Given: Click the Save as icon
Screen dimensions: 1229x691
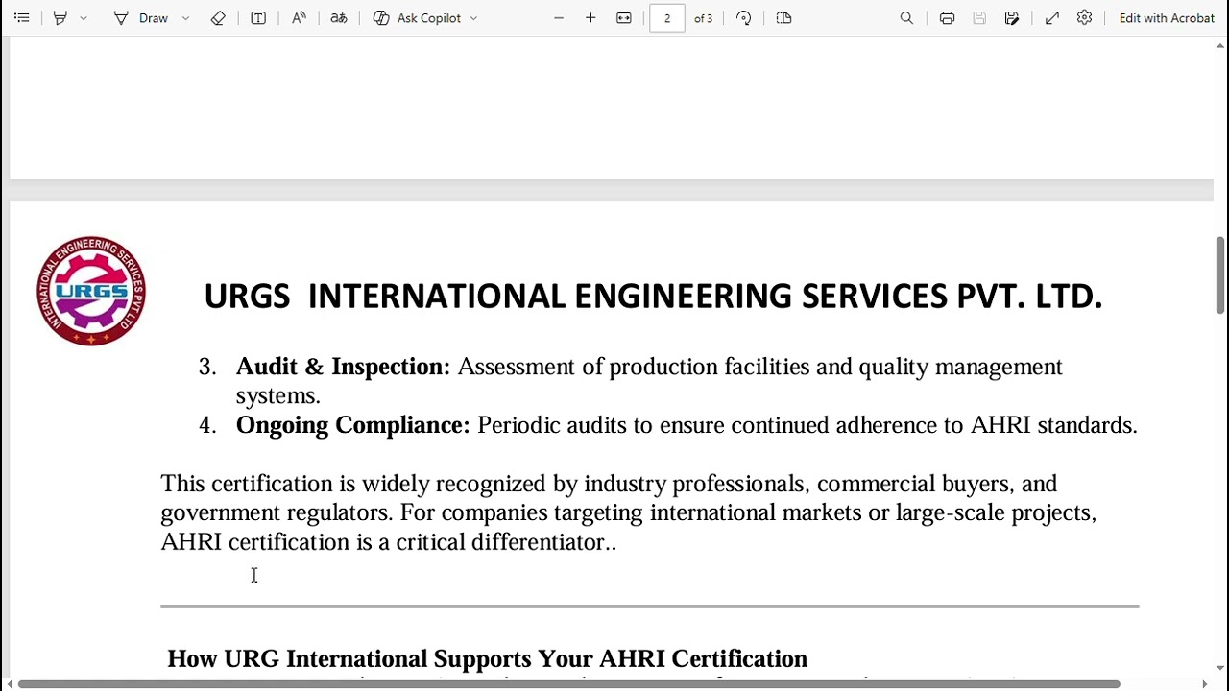Looking at the screenshot, I should (1012, 18).
